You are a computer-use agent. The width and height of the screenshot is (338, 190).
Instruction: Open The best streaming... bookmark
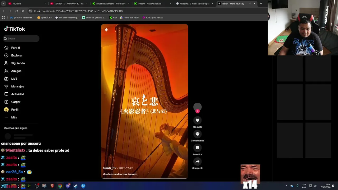tap(67, 18)
